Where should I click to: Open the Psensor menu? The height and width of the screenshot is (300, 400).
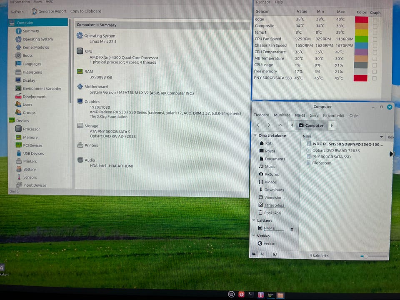[263, 2]
